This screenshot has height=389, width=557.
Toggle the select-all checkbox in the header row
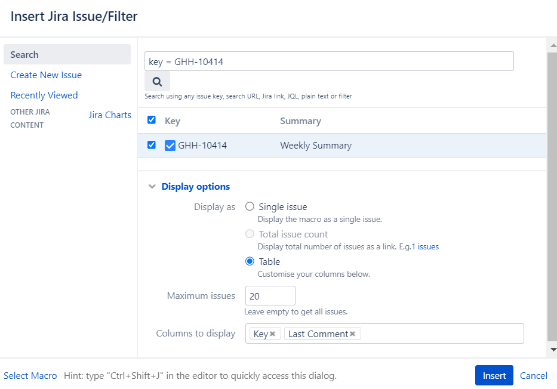coord(152,120)
